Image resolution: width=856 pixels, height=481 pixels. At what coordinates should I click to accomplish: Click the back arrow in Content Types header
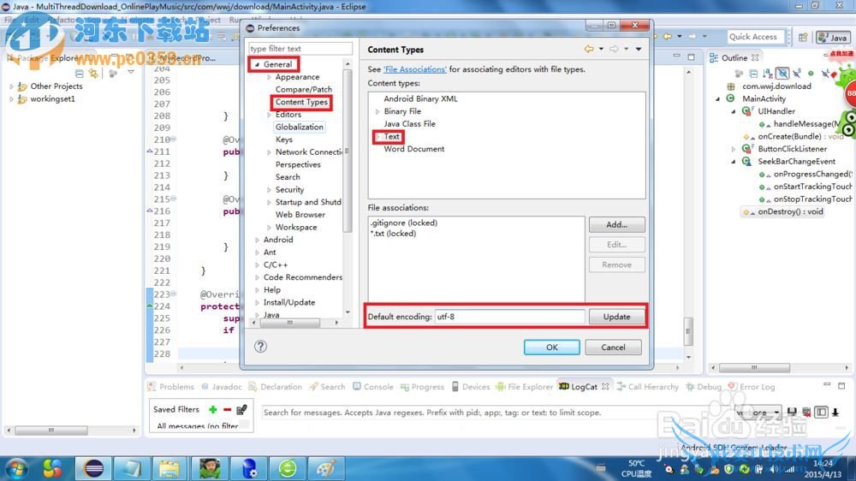pos(589,50)
